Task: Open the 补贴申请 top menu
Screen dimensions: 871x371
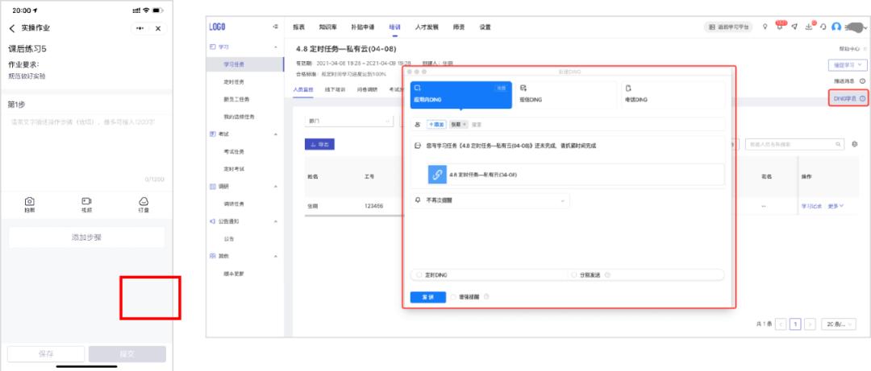Action: (x=363, y=27)
